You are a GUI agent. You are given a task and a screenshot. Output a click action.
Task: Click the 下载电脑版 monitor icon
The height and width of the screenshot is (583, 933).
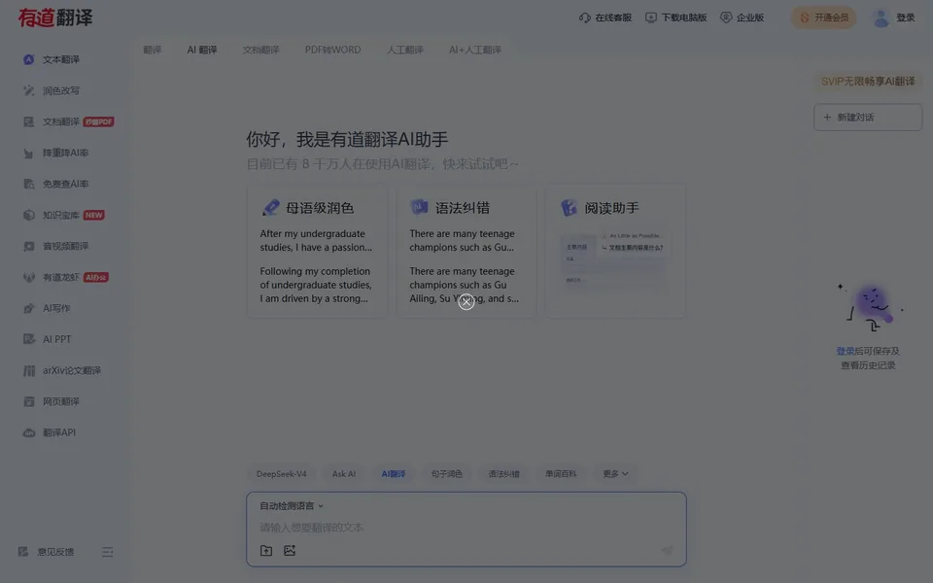click(x=651, y=17)
